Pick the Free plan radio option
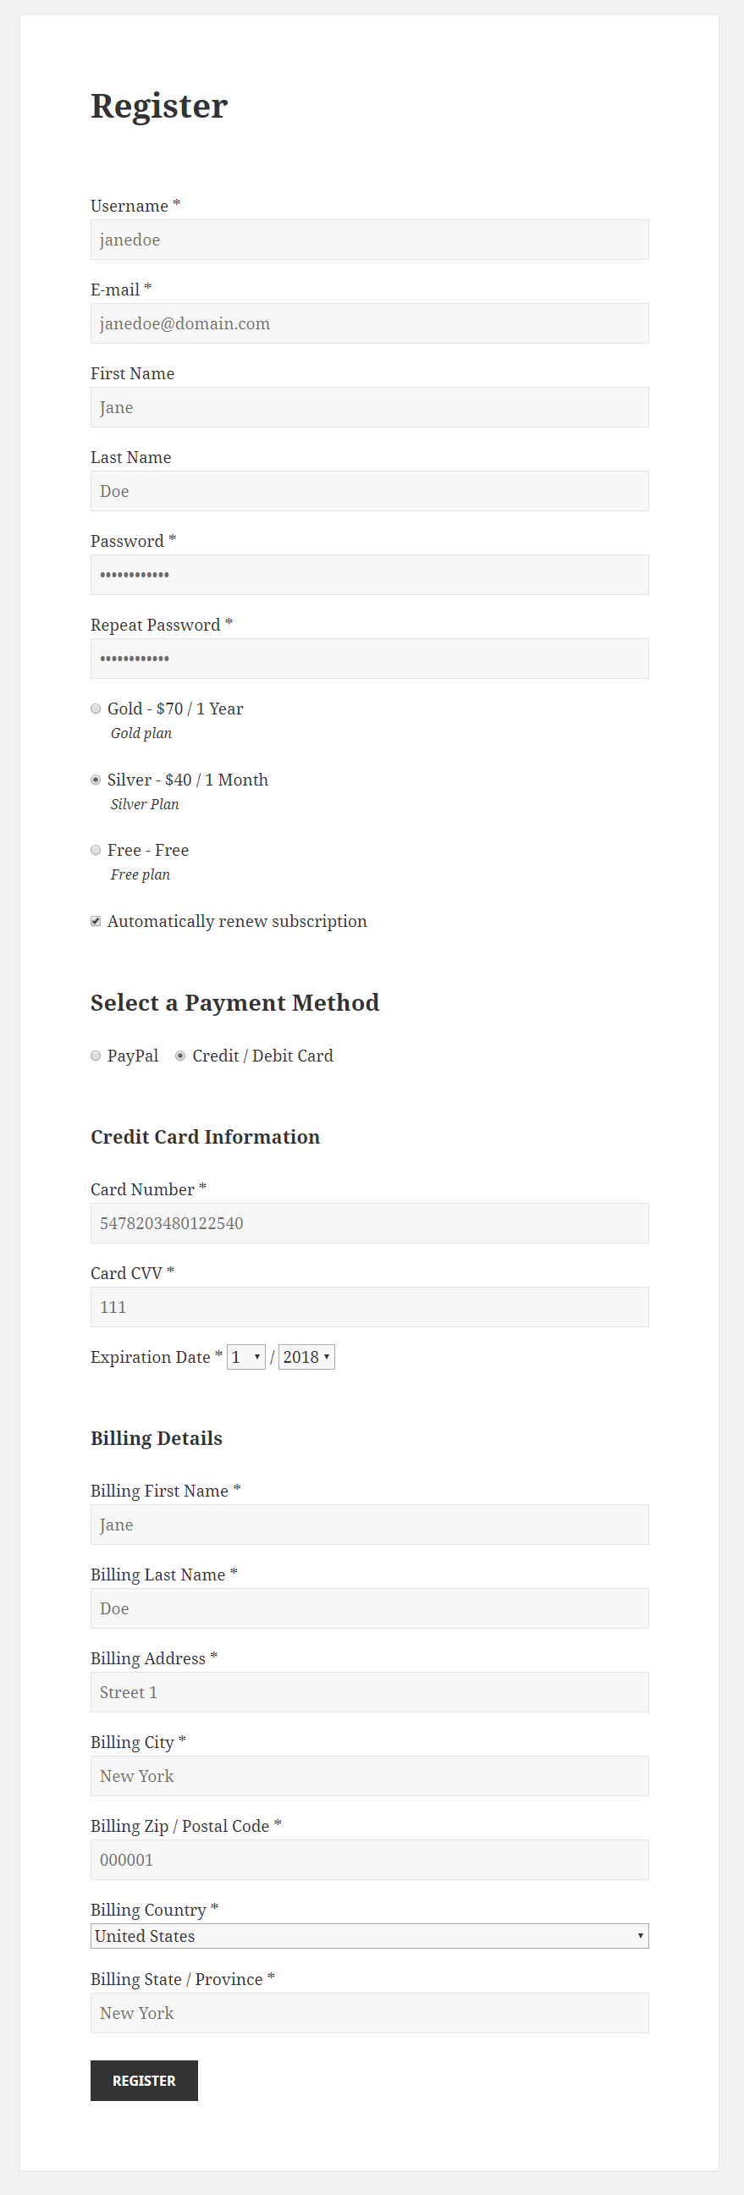 (96, 850)
